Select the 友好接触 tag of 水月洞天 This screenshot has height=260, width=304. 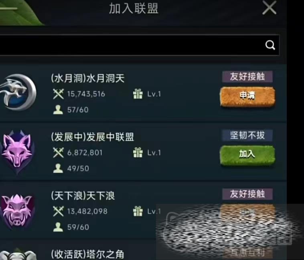pyautogui.click(x=247, y=77)
